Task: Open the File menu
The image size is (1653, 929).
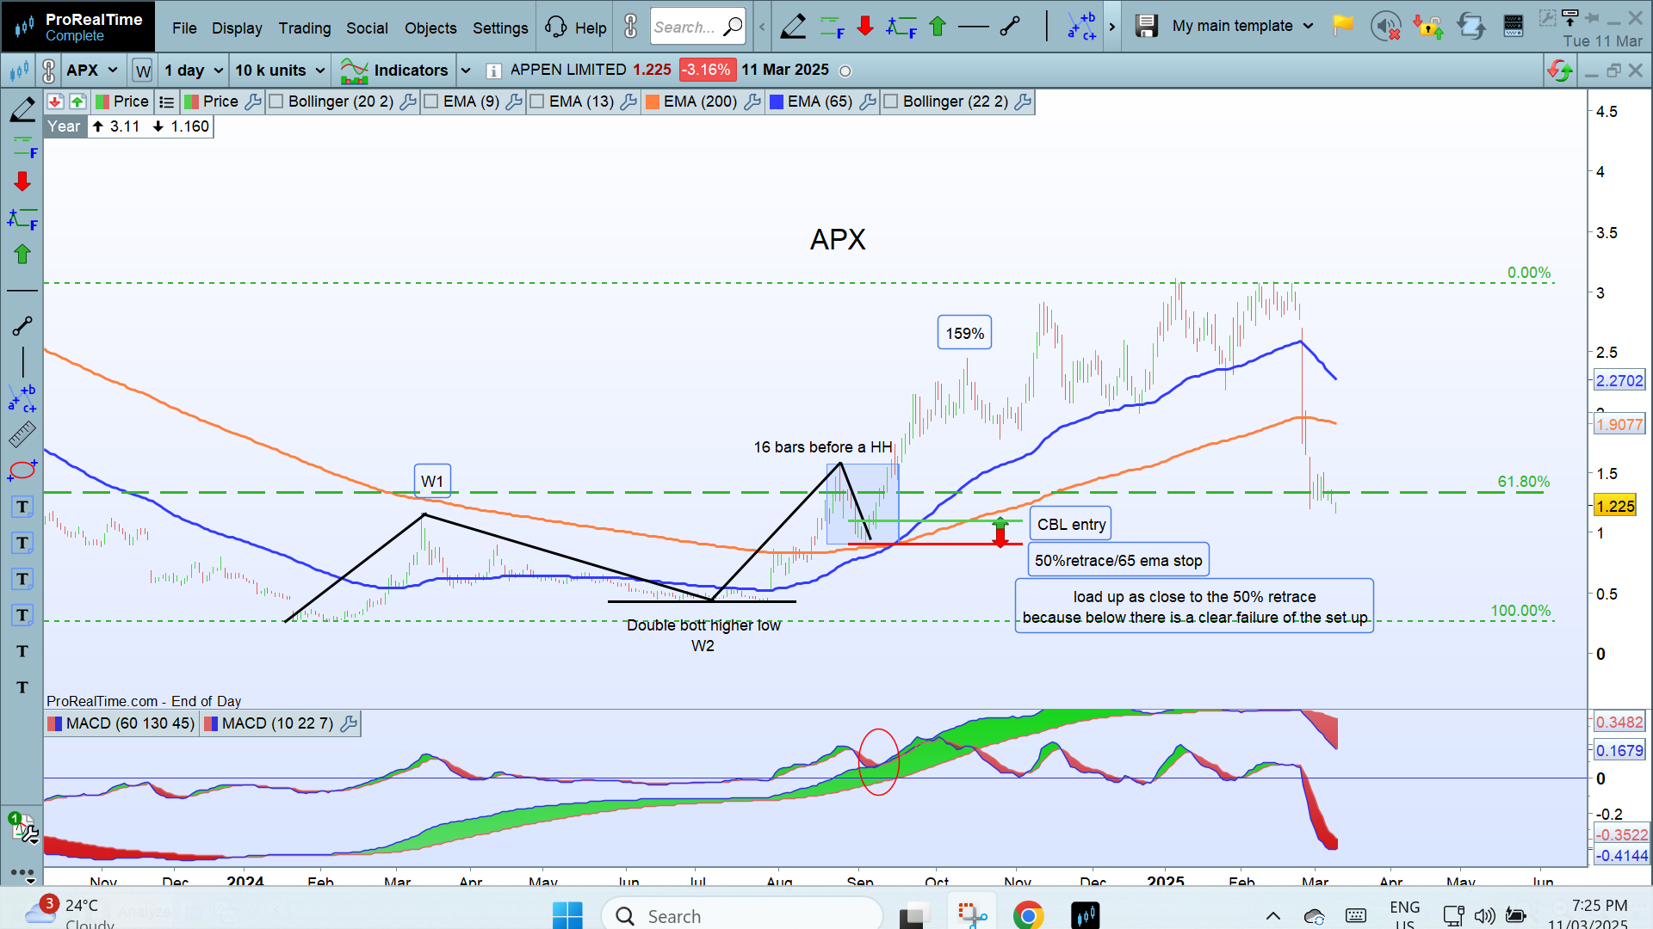Action: pyautogui.click(x=184, y=28)
